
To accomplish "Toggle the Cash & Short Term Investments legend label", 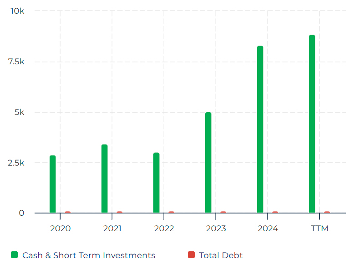I will coord(89,255).
